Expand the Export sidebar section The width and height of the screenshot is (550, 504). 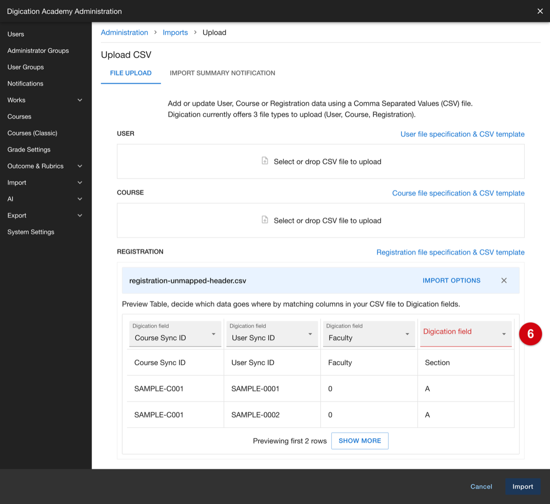pyautogui.click(x=79, y=216)
